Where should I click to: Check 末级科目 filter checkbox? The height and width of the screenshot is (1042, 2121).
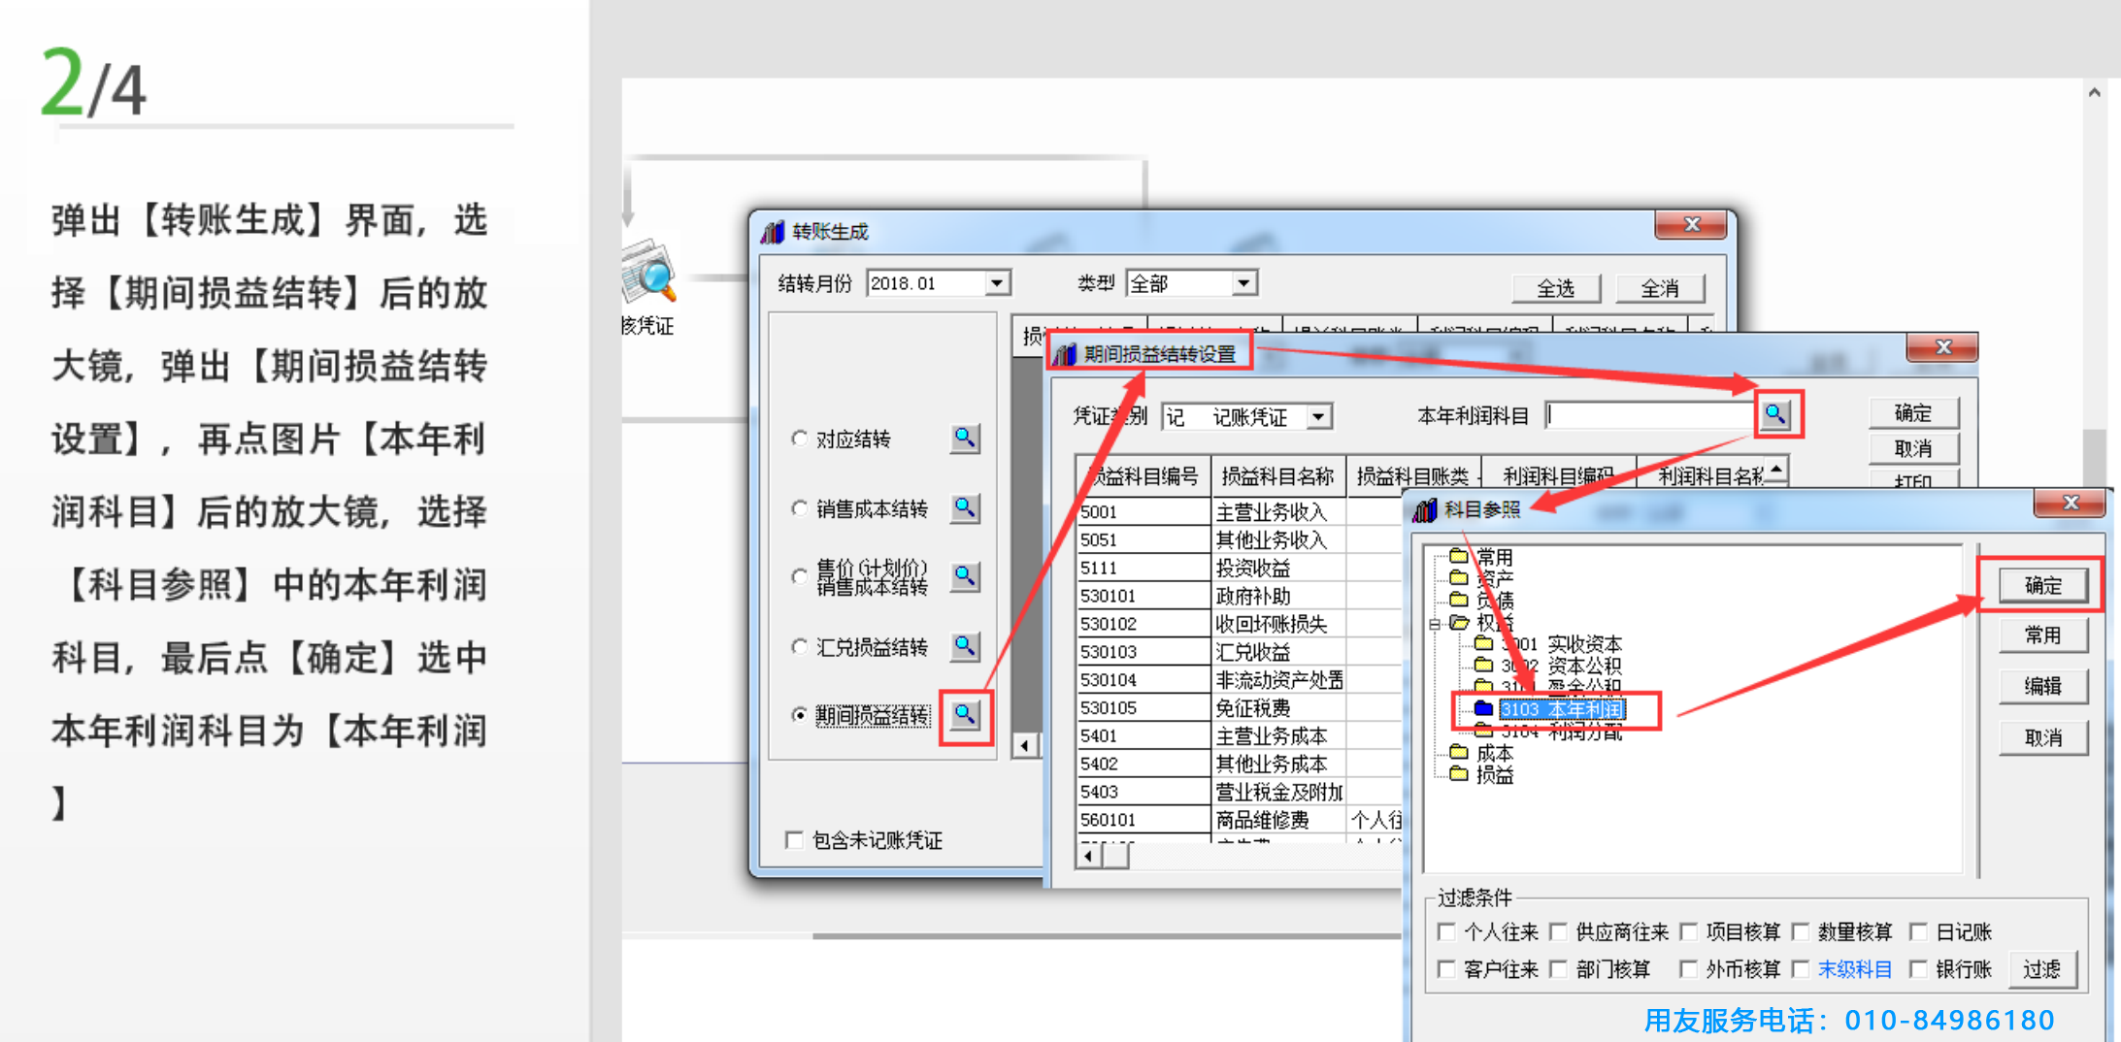(x=1800, y=968)
